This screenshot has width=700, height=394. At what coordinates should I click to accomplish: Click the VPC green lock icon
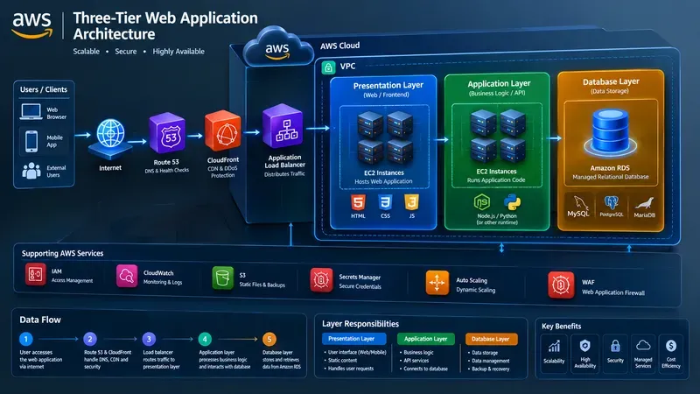click(329, 67)
